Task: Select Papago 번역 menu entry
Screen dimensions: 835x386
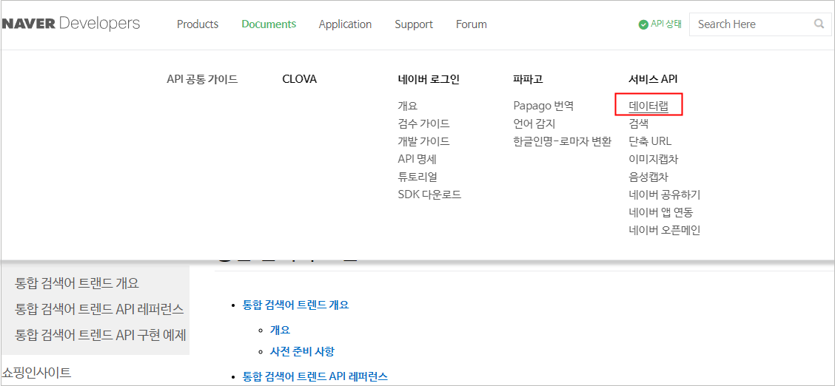Action: (x=543, y=106)
